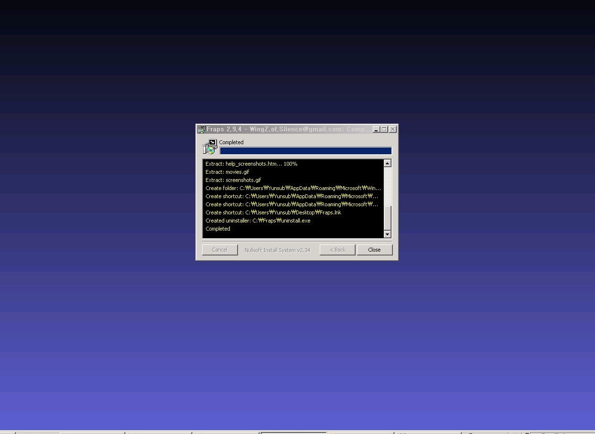Select the "Extract: screenshots.gif" log line
Screen dimensions: 595x434
coord(233,180)
